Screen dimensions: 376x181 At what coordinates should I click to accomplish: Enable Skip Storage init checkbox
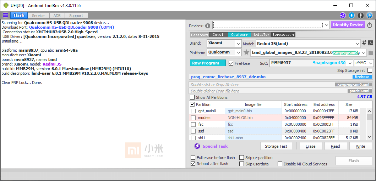(370, 70)
